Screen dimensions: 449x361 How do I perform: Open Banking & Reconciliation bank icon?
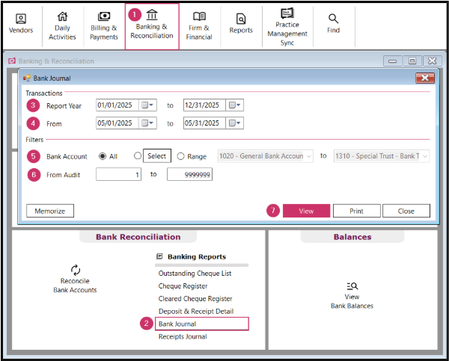(152, 15)
